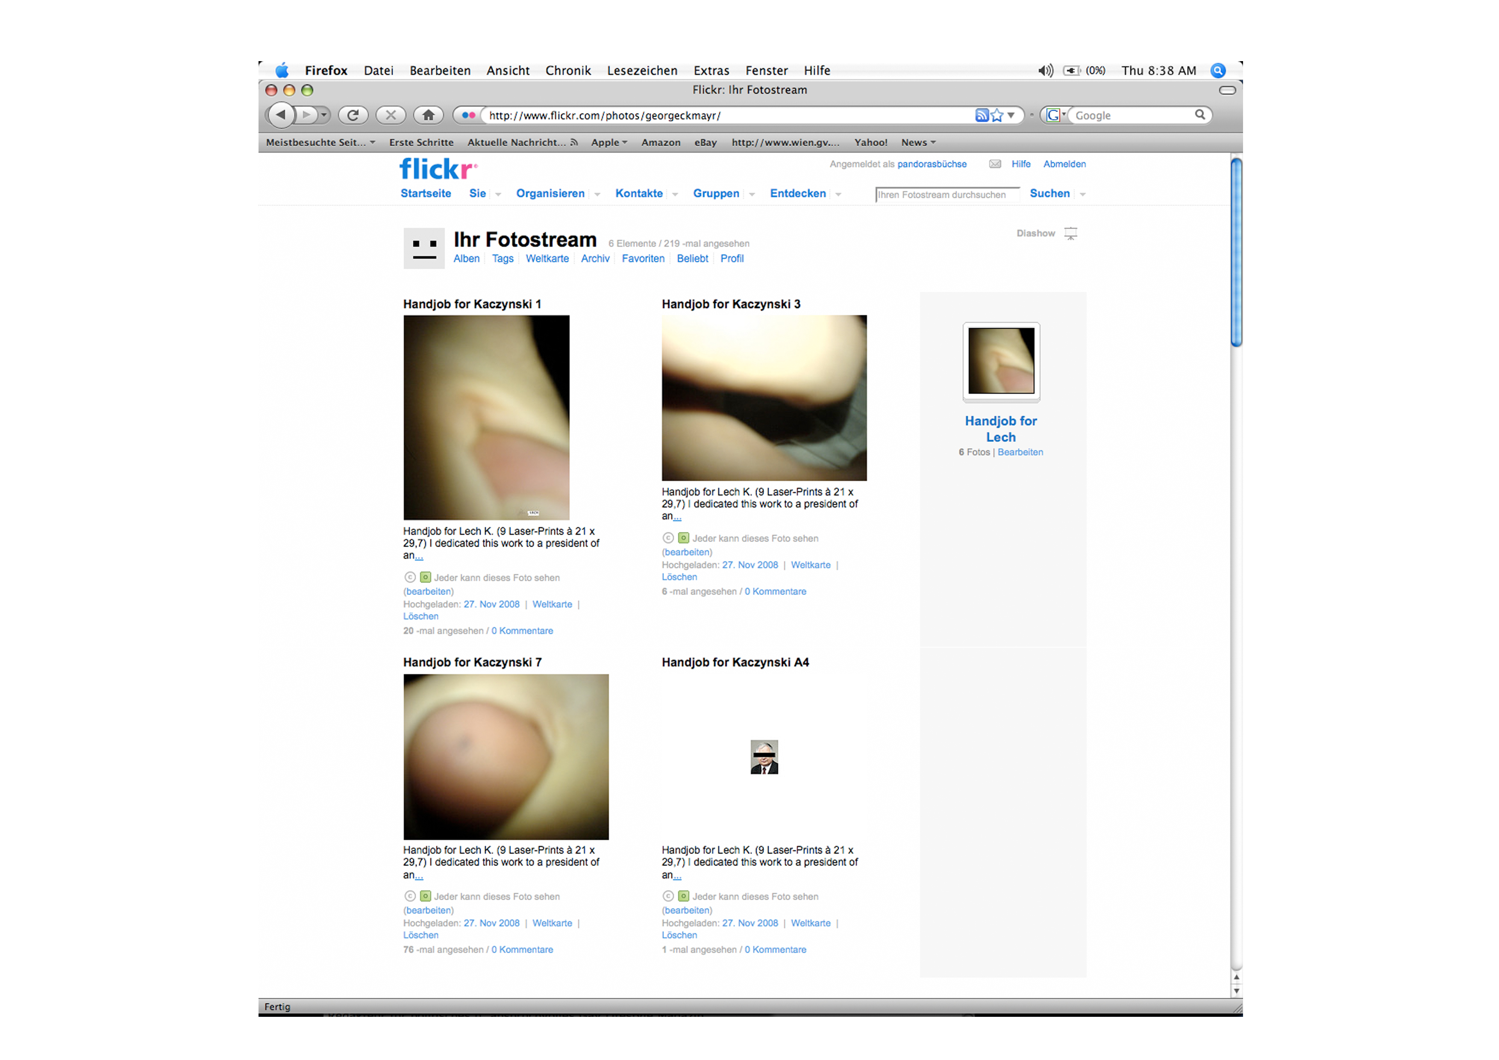The image size is (1499, 1060).
Task: Expand the Organisieren dropdown arrow
Action: [597, 194]
